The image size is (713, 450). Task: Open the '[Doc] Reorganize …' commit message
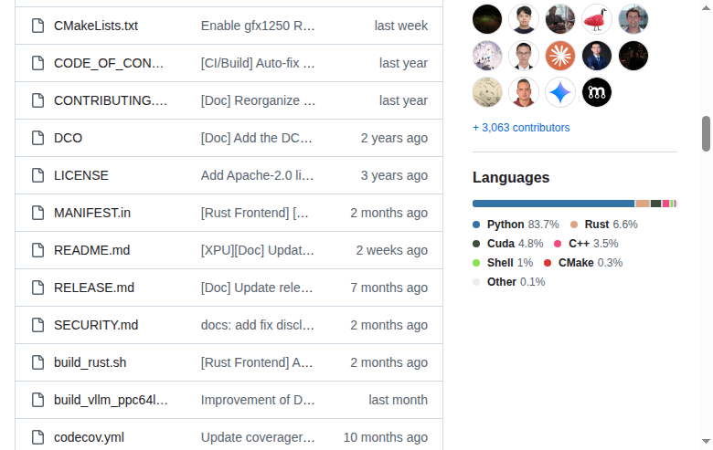(259, 100)
